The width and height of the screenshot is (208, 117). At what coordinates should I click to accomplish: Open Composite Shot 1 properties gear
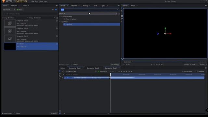pos(57,21)
